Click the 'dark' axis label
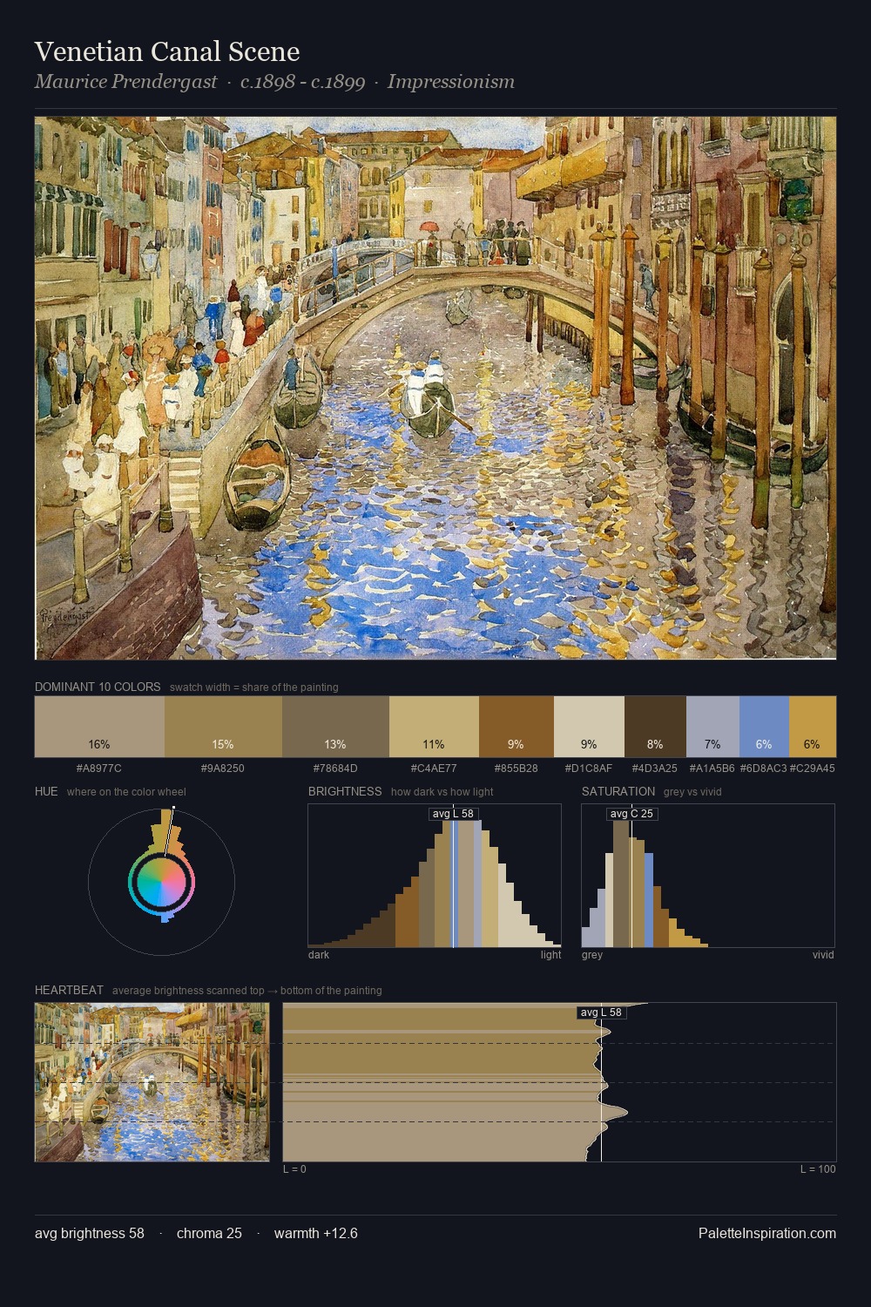 319,955
